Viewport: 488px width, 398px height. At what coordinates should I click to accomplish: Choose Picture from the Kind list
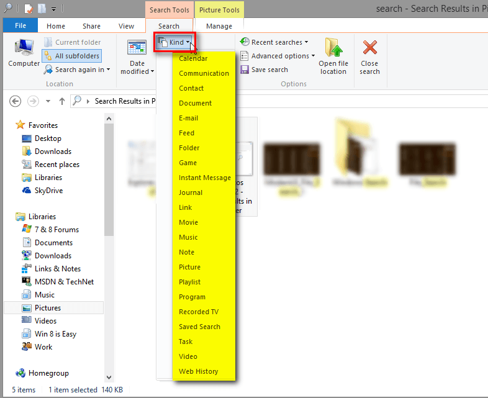coord(190,267)
